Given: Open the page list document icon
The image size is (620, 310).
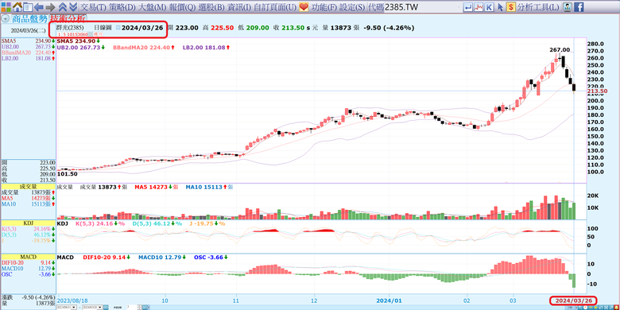Looking at the screenshot, I should pyautogui.click(x=28, y=6).
